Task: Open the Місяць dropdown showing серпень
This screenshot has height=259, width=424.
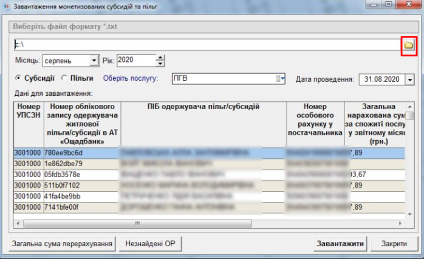Action: [93, 61]
